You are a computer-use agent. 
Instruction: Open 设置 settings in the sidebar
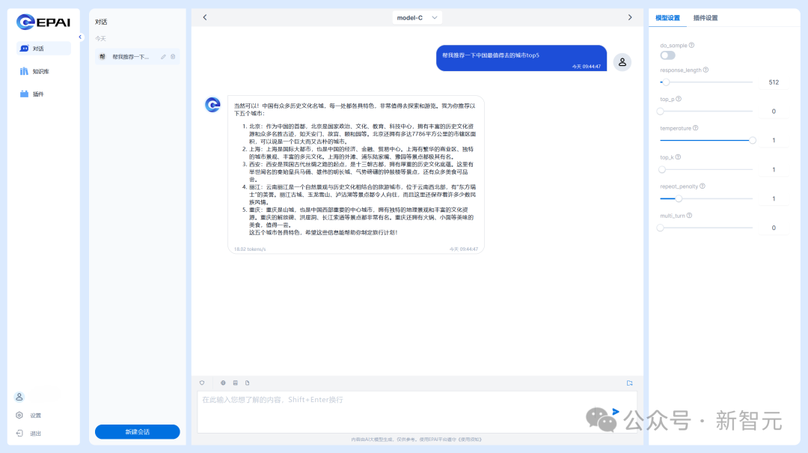pos(28,416)
